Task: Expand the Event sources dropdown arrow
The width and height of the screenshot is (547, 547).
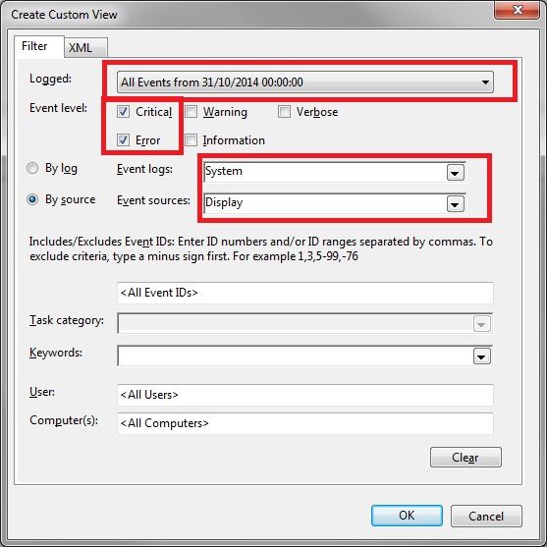Action: (456, 204)
